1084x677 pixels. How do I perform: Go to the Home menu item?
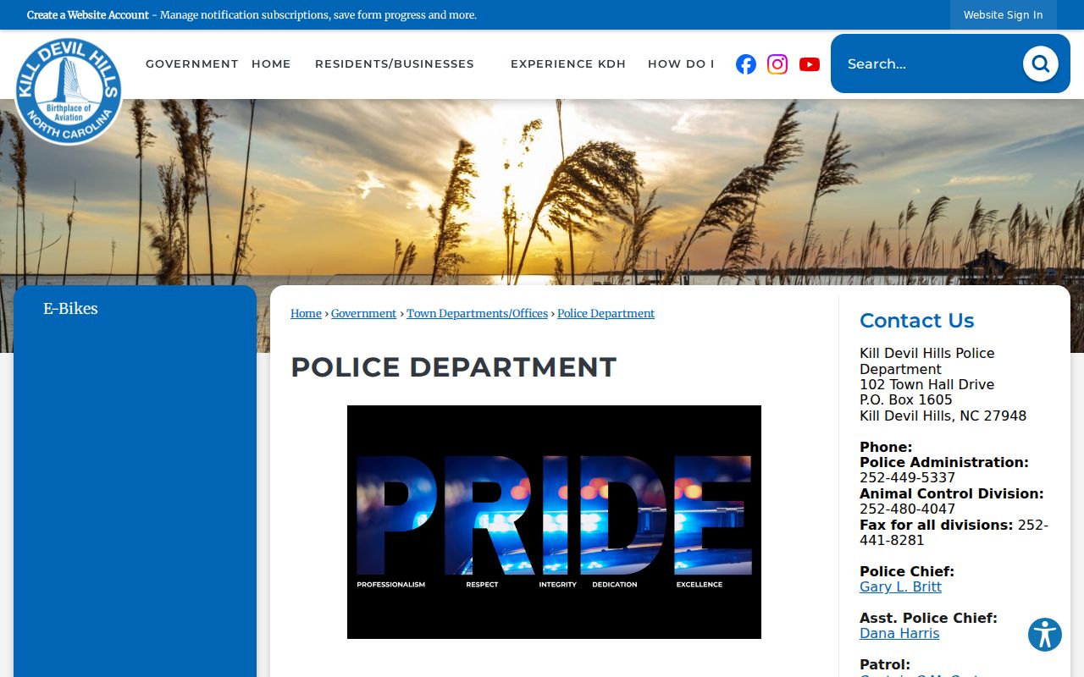tap(271, 63)
